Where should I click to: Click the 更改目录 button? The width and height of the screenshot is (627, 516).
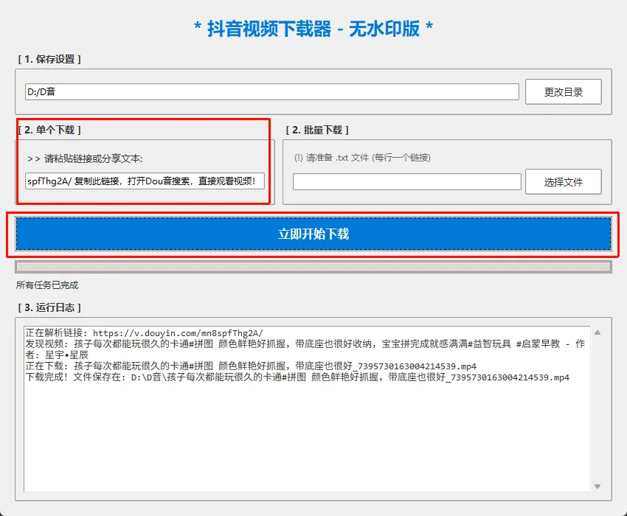563,92
